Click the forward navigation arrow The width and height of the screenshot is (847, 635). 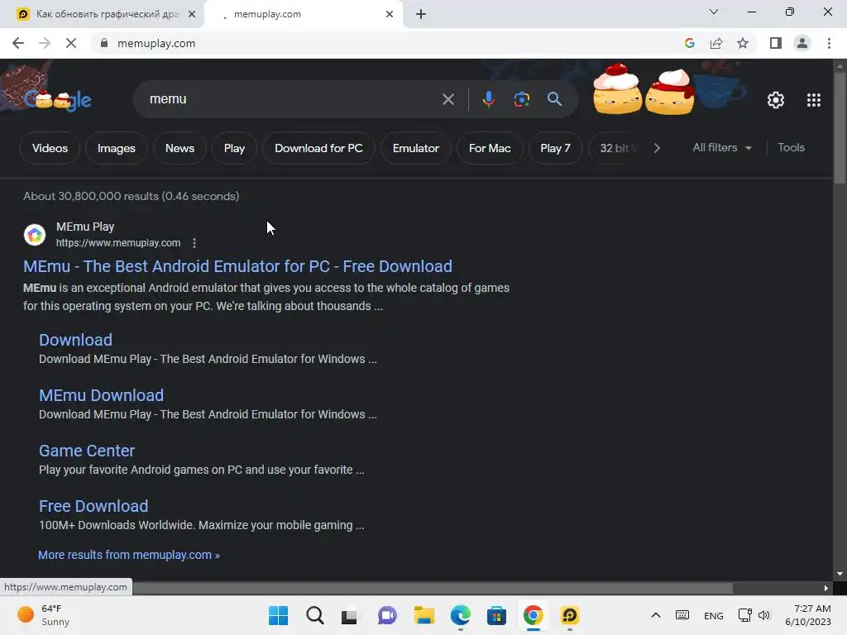(x=45, y=43)
